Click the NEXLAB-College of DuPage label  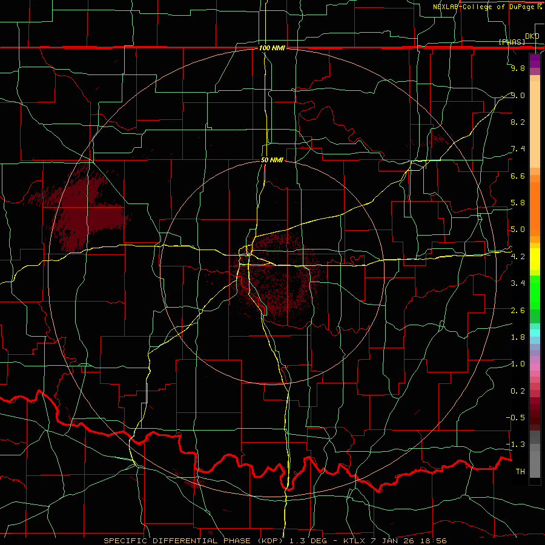[484, 7]
